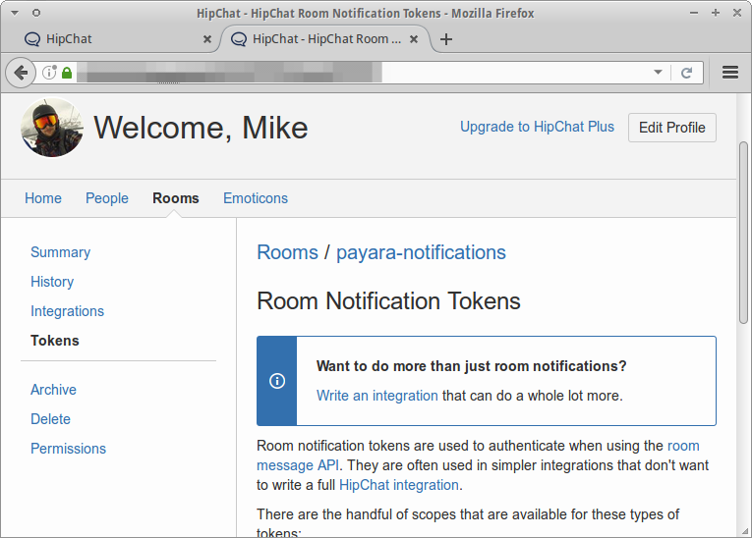The width and height of the screenshot is (752, 538).
Task: Open the Firefox hamburger menu
Action: [x=730, y=73]
